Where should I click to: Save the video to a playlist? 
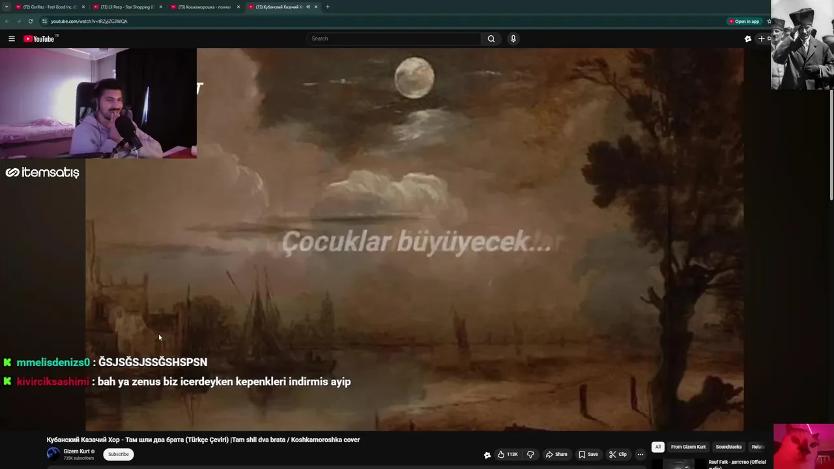(x=588, y=455)
